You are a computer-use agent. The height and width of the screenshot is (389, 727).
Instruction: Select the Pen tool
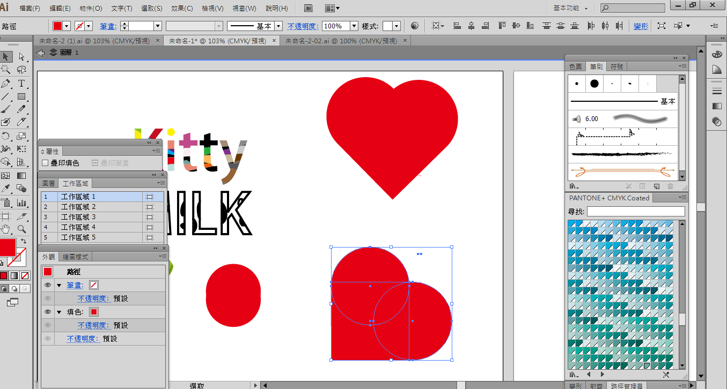click(x=6, y=84)
